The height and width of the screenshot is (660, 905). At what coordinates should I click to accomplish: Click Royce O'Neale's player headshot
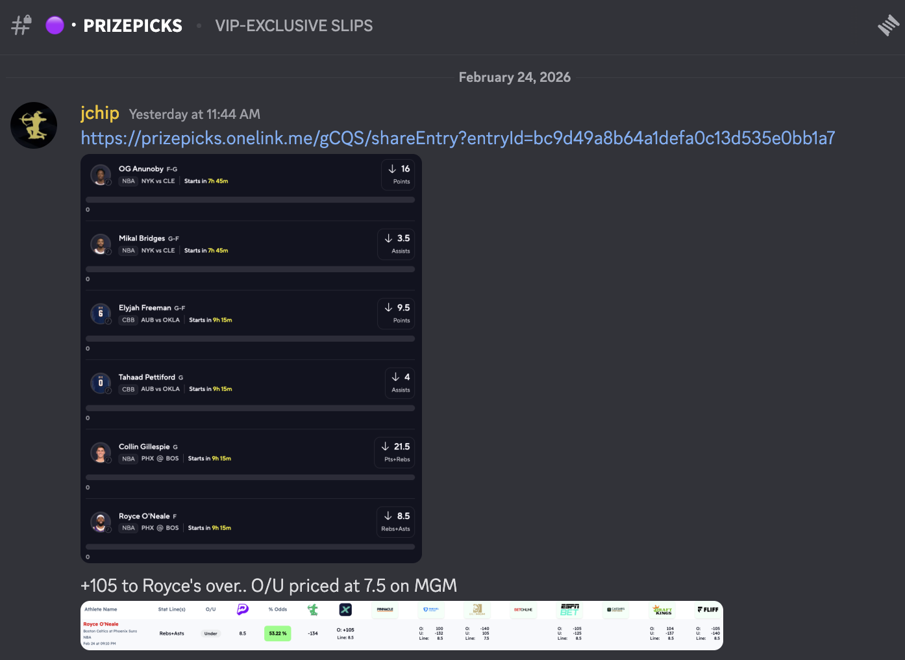(x=101, y=522)
